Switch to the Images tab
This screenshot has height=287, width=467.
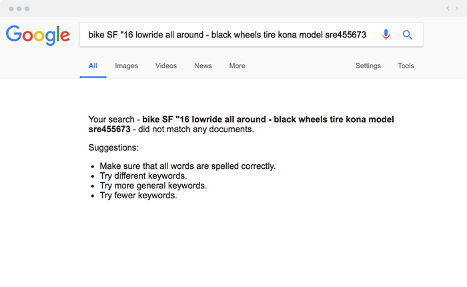click(126, 66)
